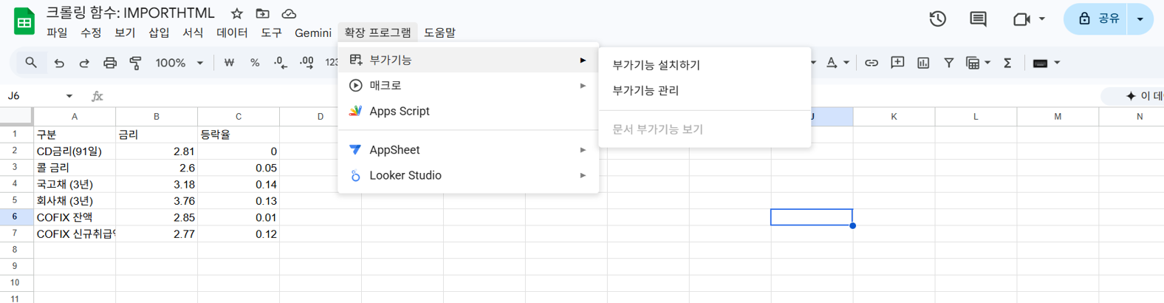
Task: Open Apps Script from the menu
Action: 399,111
